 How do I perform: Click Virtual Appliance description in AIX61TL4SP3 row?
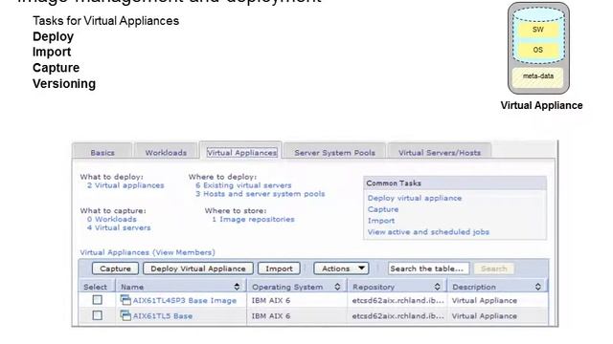tap(485, 300)
